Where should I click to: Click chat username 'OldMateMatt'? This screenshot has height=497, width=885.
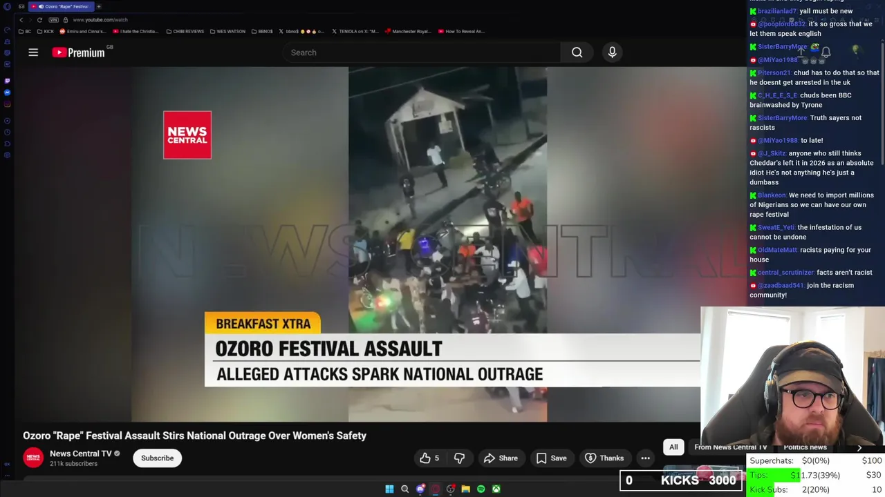(x=777, y=250)
